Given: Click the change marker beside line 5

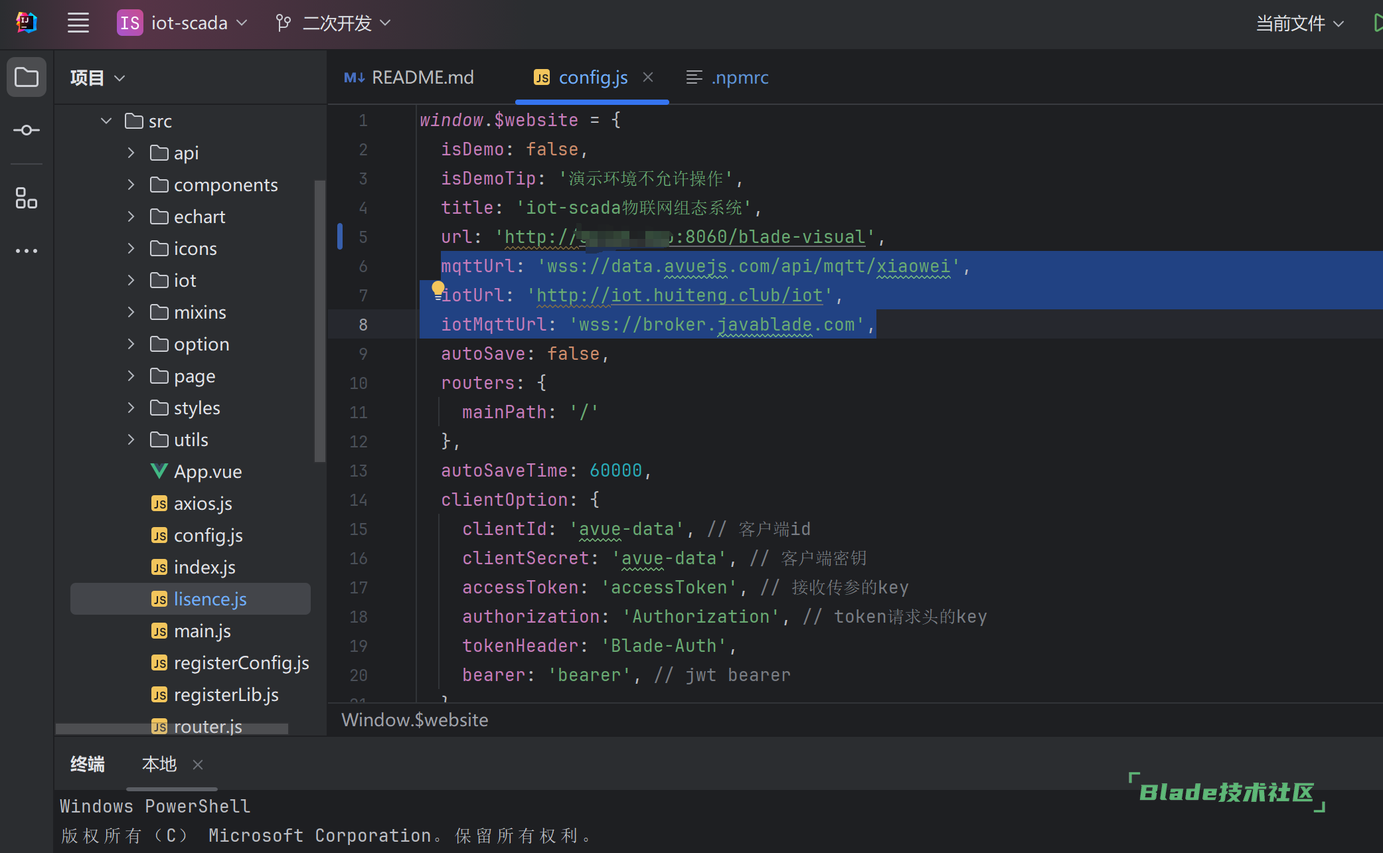Looking at the screenshot, I should tap(340, 236).
